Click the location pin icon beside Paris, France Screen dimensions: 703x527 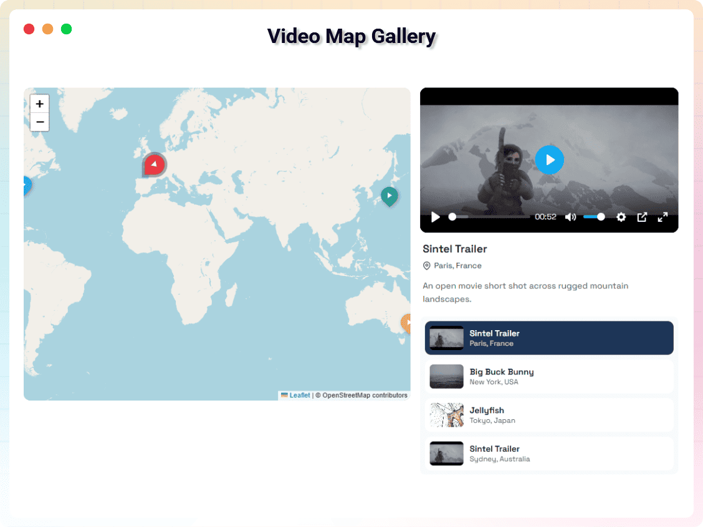(427, 266)
